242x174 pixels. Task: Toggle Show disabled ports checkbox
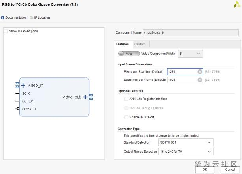coord(6,31)
